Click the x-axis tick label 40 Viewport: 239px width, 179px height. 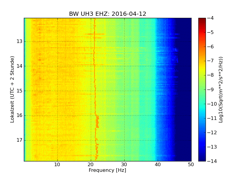coord(158,165)
